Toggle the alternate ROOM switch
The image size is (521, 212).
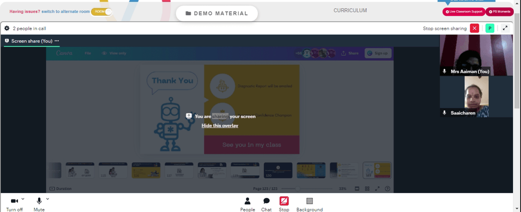(102, 11)
